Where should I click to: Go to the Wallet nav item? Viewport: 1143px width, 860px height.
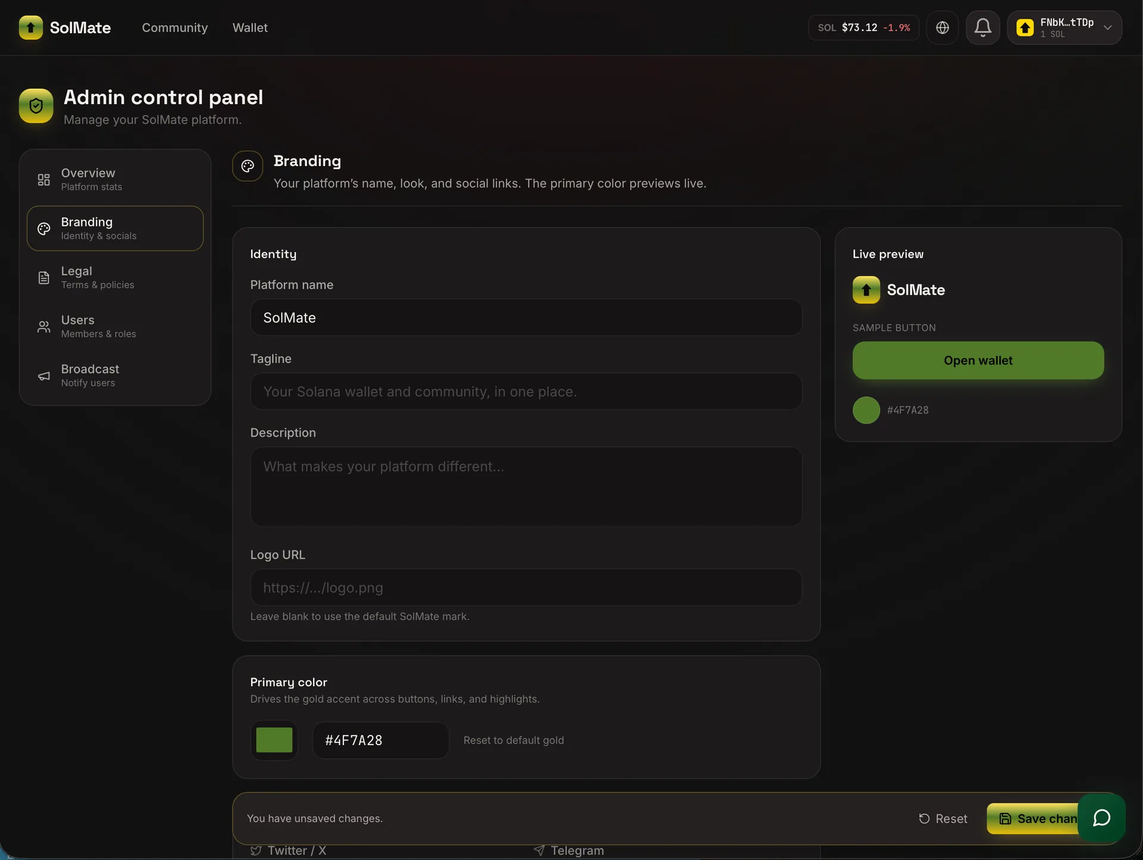[x=250, y=27]
